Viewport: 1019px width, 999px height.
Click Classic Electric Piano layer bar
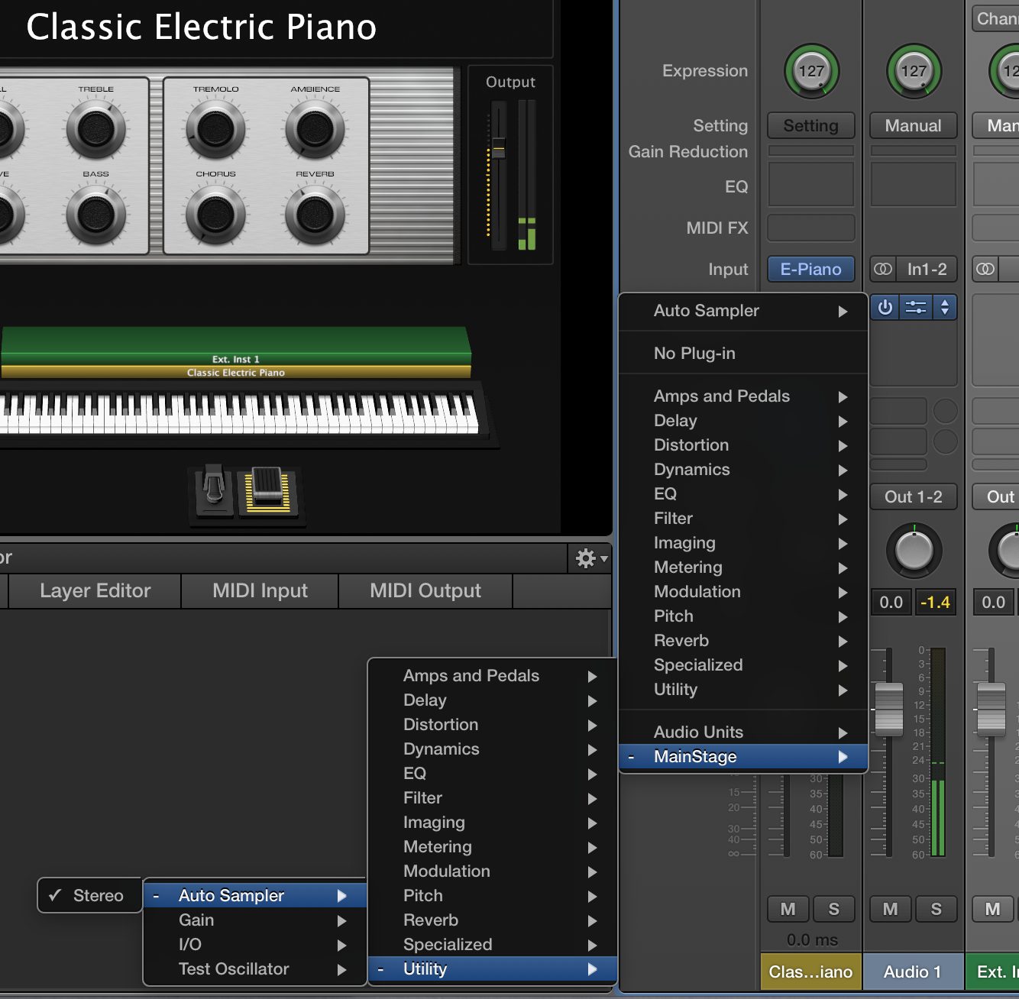click(x=236, y=372)
